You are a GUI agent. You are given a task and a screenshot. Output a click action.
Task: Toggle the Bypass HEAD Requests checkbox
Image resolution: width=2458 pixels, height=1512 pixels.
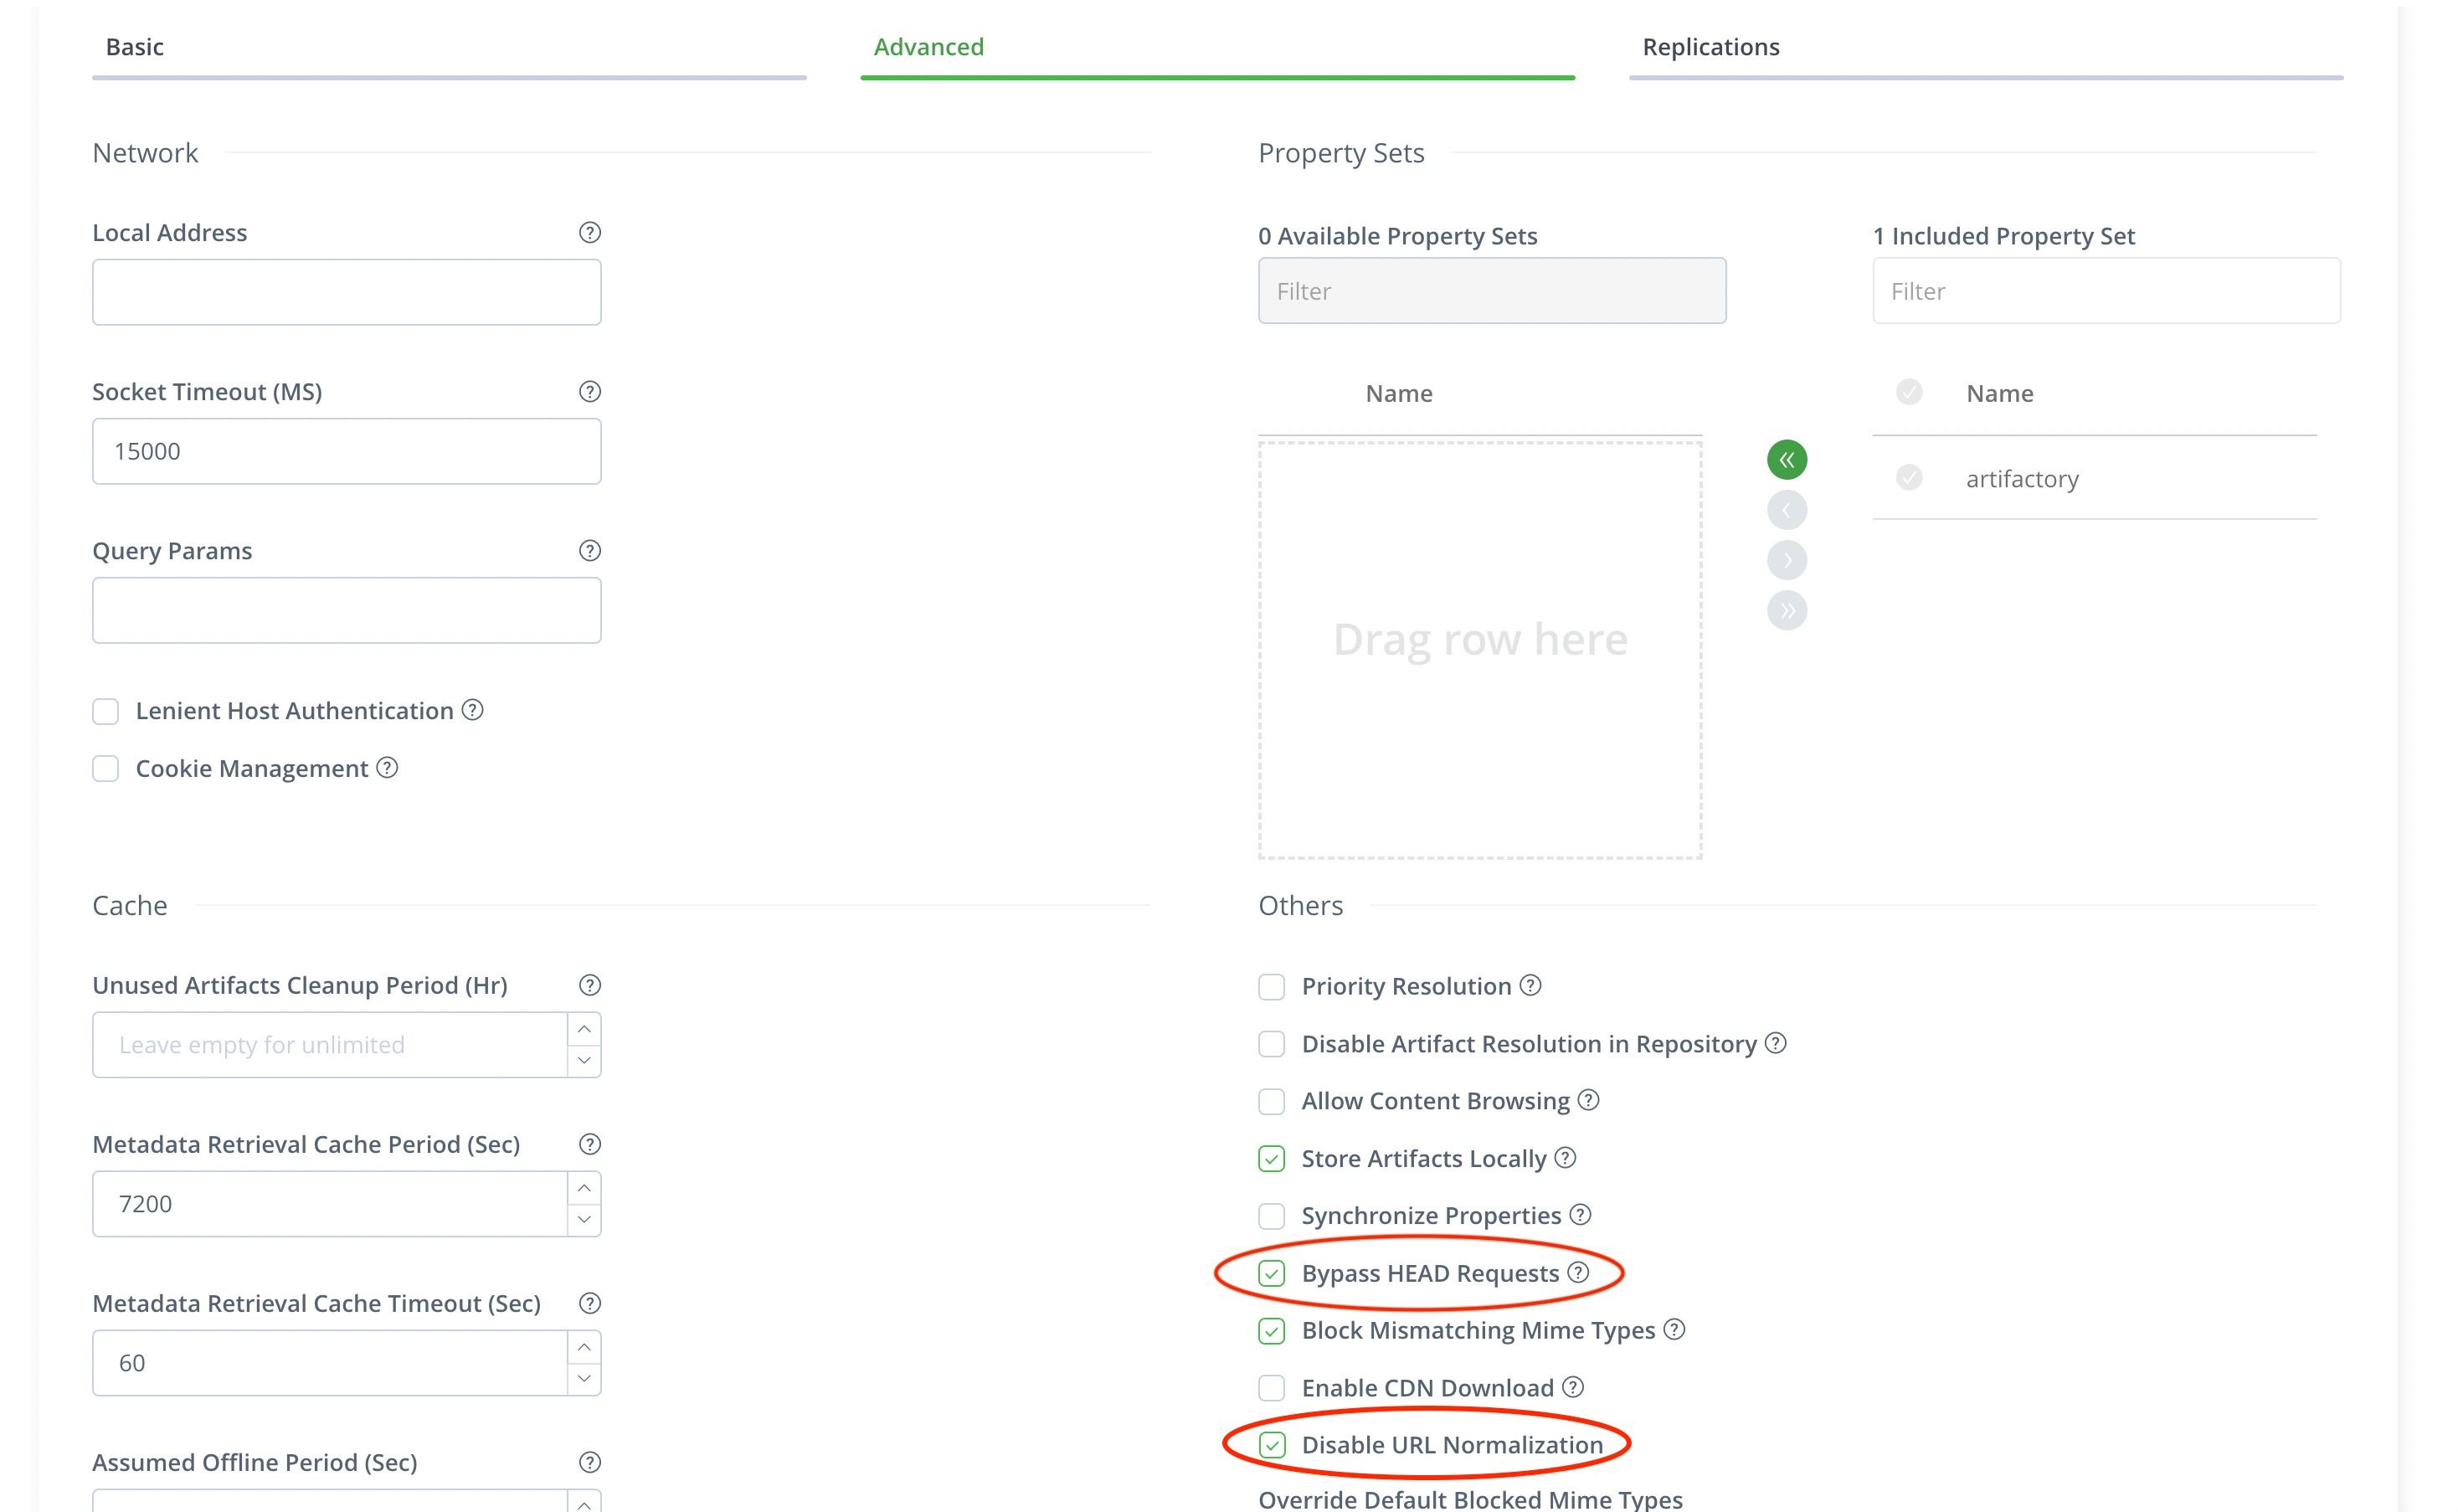(1269, 1272)
